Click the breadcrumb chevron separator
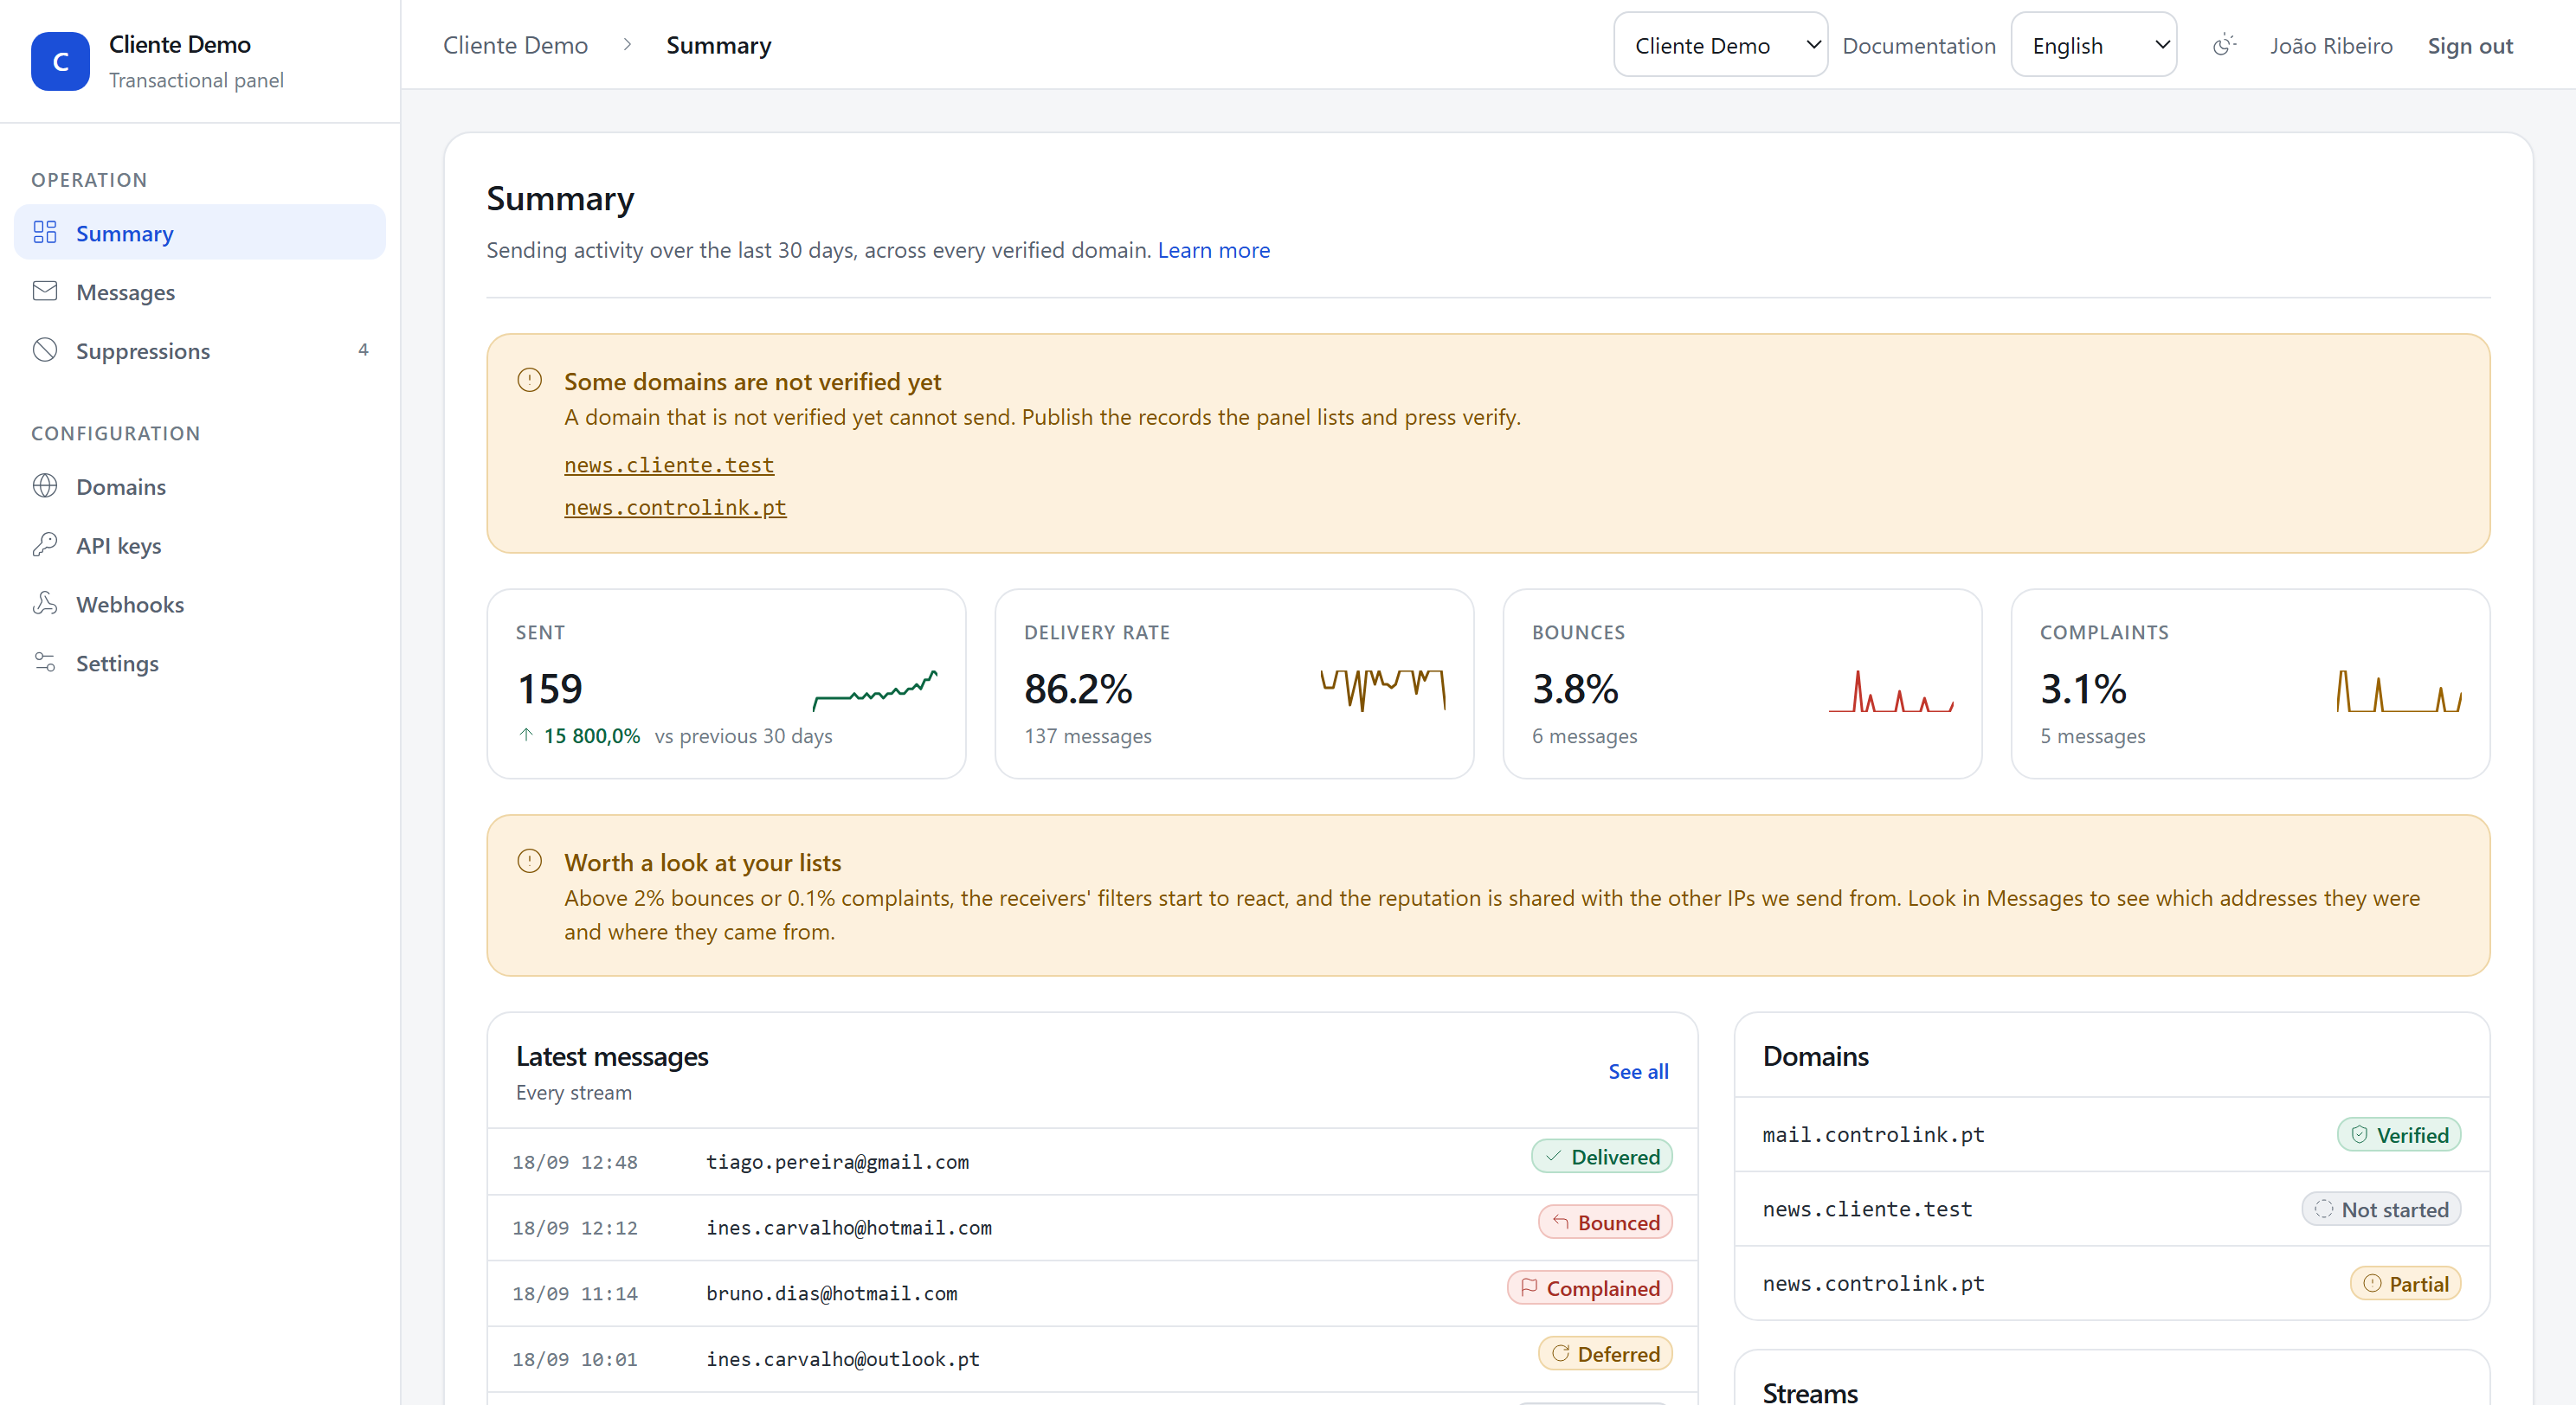 pos(627,45)
